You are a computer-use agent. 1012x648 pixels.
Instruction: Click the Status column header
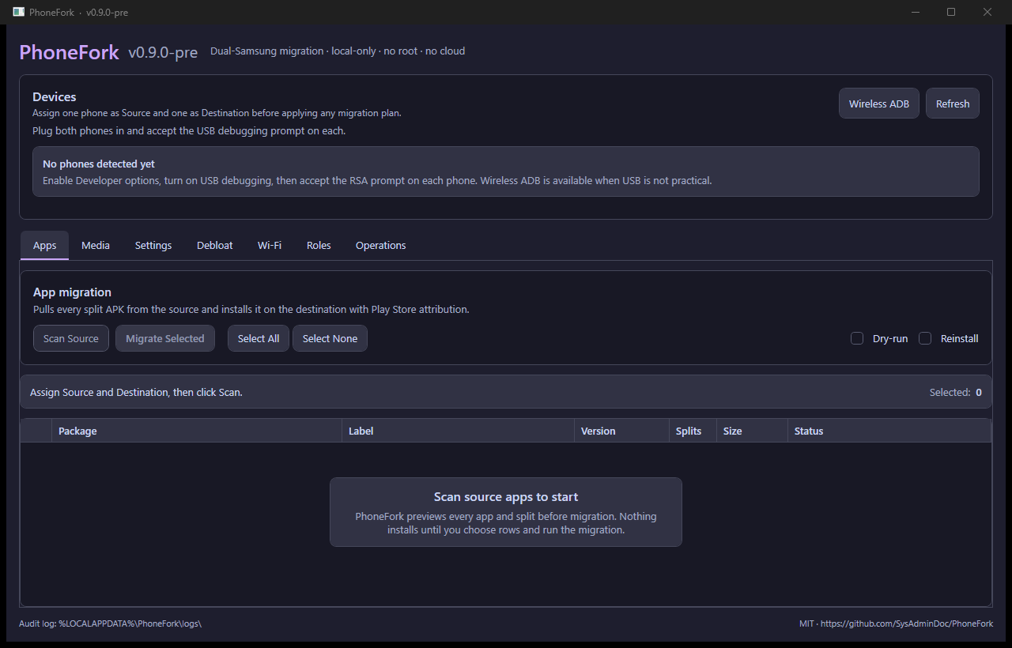(889, 431)
